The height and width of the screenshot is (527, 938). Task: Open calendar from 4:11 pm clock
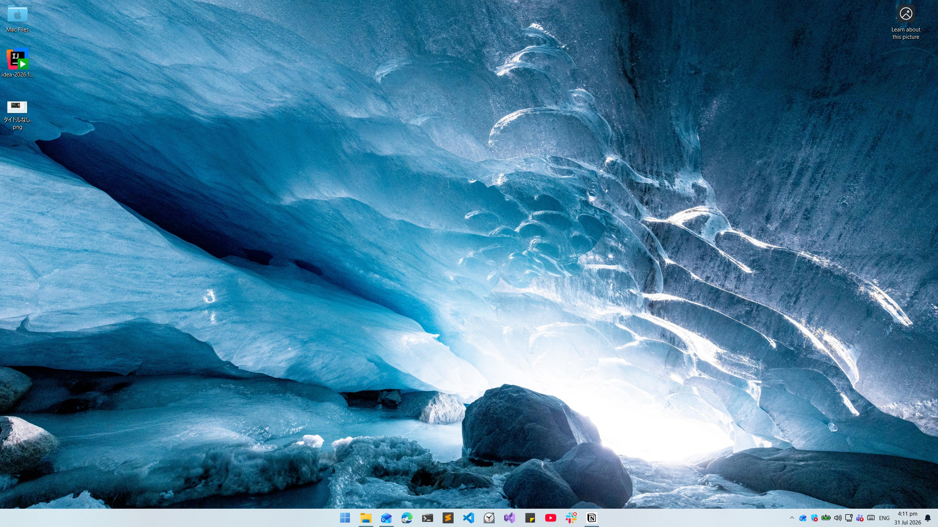click(908, 518)
